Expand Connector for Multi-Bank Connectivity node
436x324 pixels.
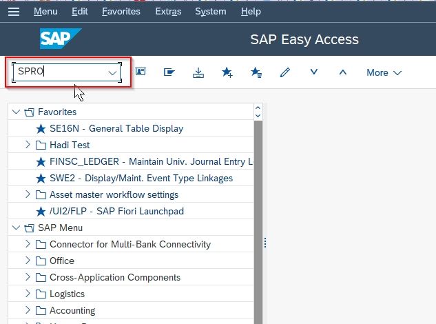(28, 244)
